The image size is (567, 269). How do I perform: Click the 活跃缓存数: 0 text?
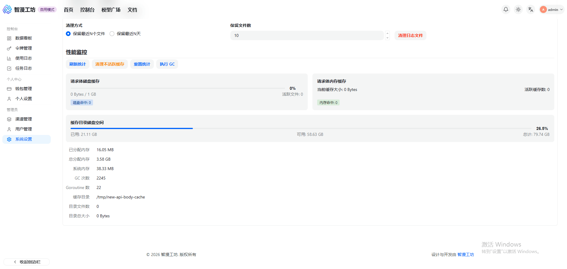click(x=537, y=89)
